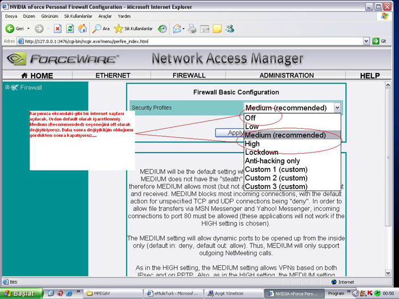Screen dimensions: 399x299
Task: Open the ETHERNET navigation tab
Action: click(x=113, y=76)
